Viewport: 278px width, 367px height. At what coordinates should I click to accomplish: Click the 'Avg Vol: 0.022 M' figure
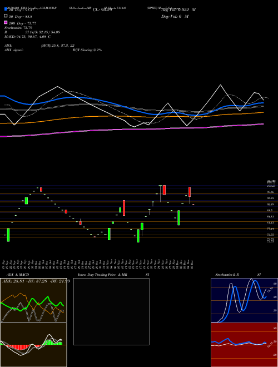(178, 10)
